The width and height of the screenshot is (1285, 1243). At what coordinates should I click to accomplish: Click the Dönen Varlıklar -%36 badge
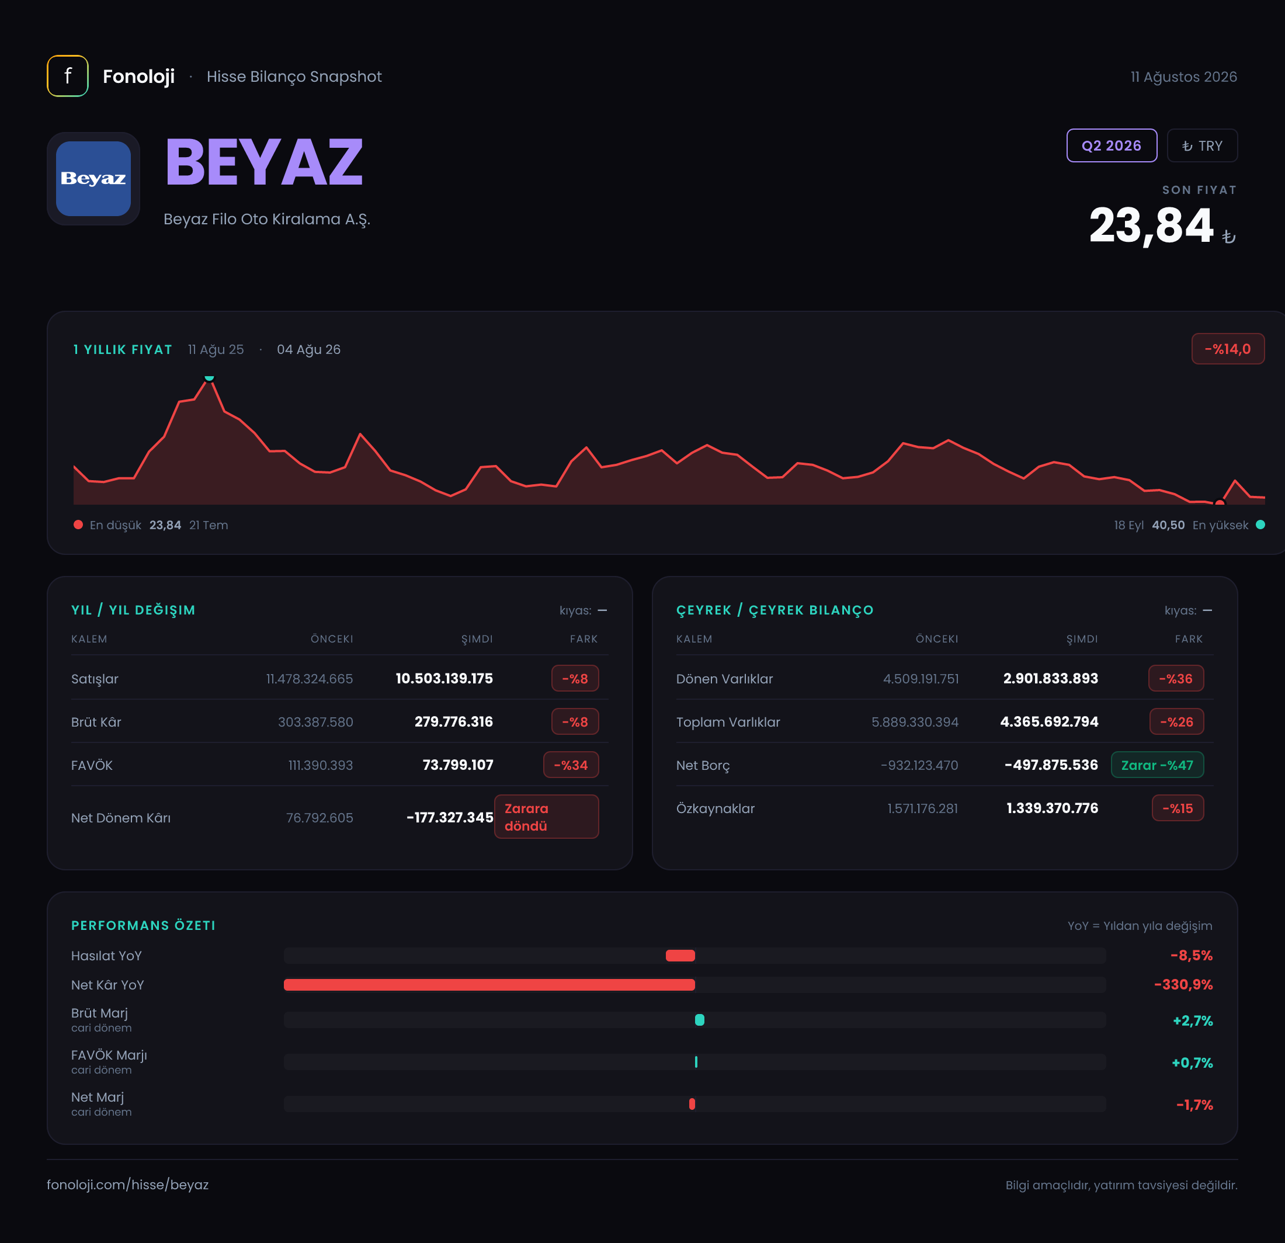pyautogui.click(x=1176, y=679)
